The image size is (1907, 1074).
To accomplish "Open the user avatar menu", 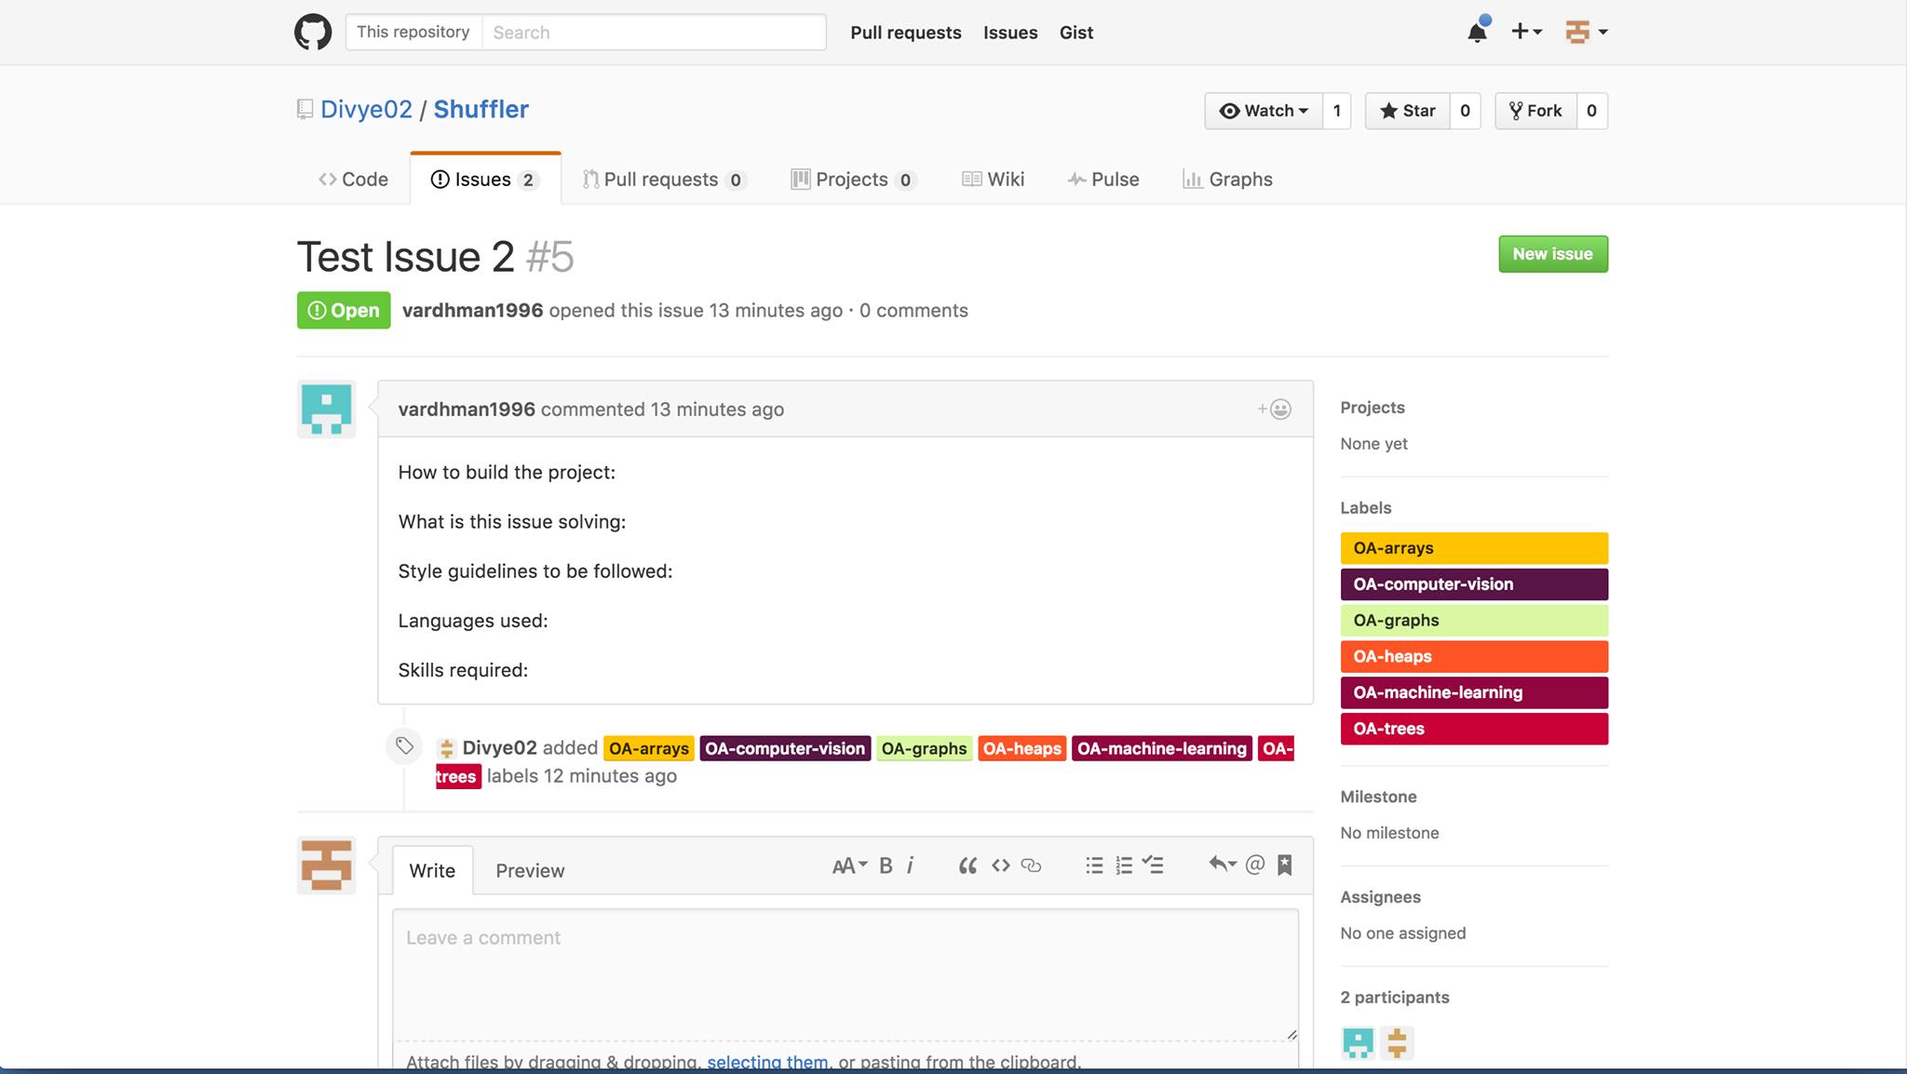I will coord(1586,33).
